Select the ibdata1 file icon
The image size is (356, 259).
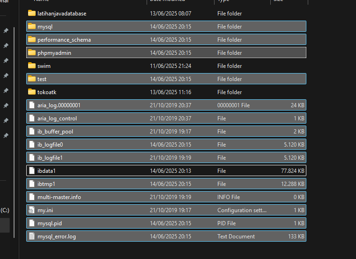coord(32,170)
